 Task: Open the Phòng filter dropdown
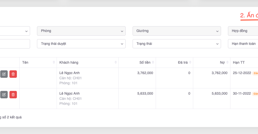(81, 31)
